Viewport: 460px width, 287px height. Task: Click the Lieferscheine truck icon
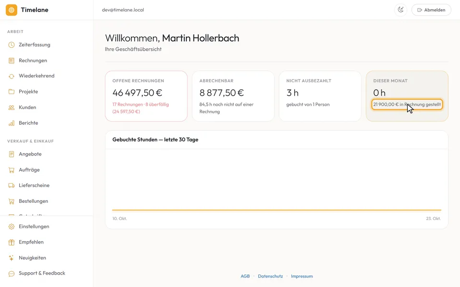tap(11, 186)
